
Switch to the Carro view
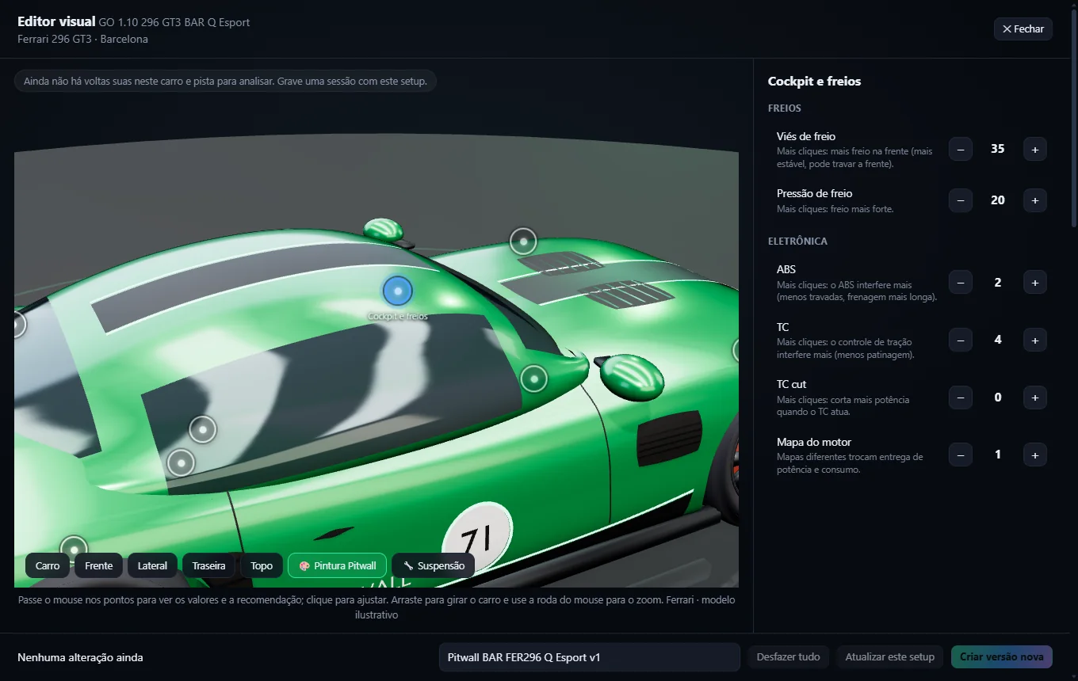(x=48, y=565)
